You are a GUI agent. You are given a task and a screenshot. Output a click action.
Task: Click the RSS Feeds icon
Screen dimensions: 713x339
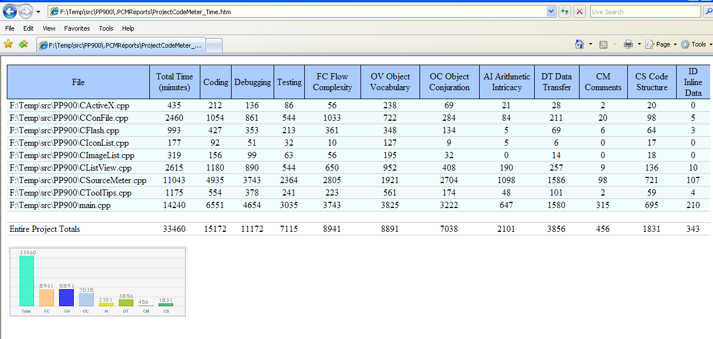pos(604,44)
